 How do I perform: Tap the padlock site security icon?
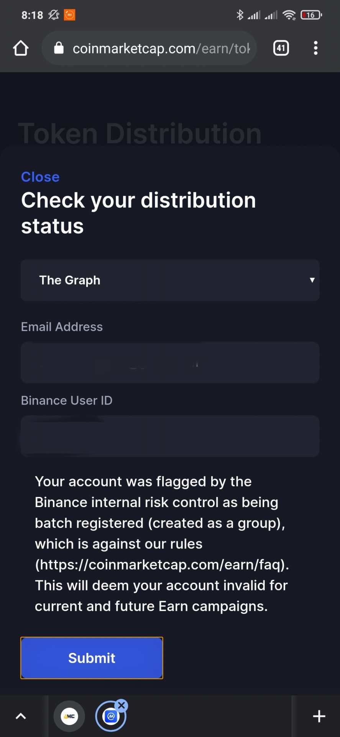[59, 48]
